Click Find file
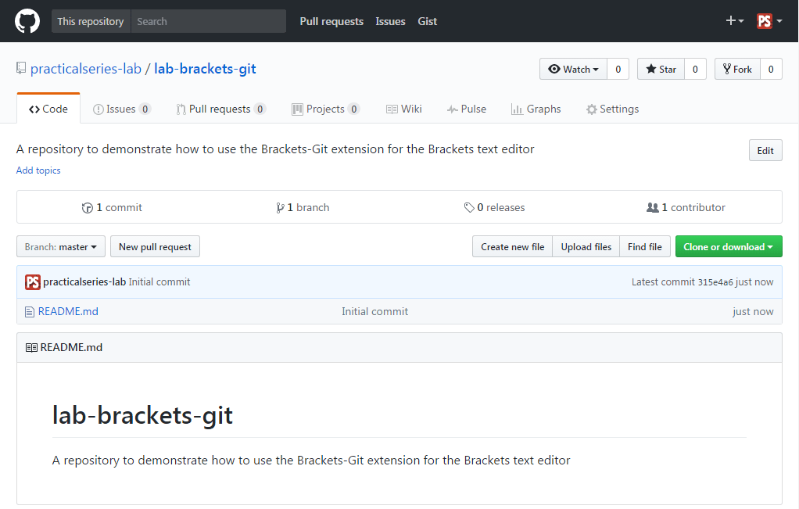The width and height of the screenshot is (799, 509). pos(645,246)
